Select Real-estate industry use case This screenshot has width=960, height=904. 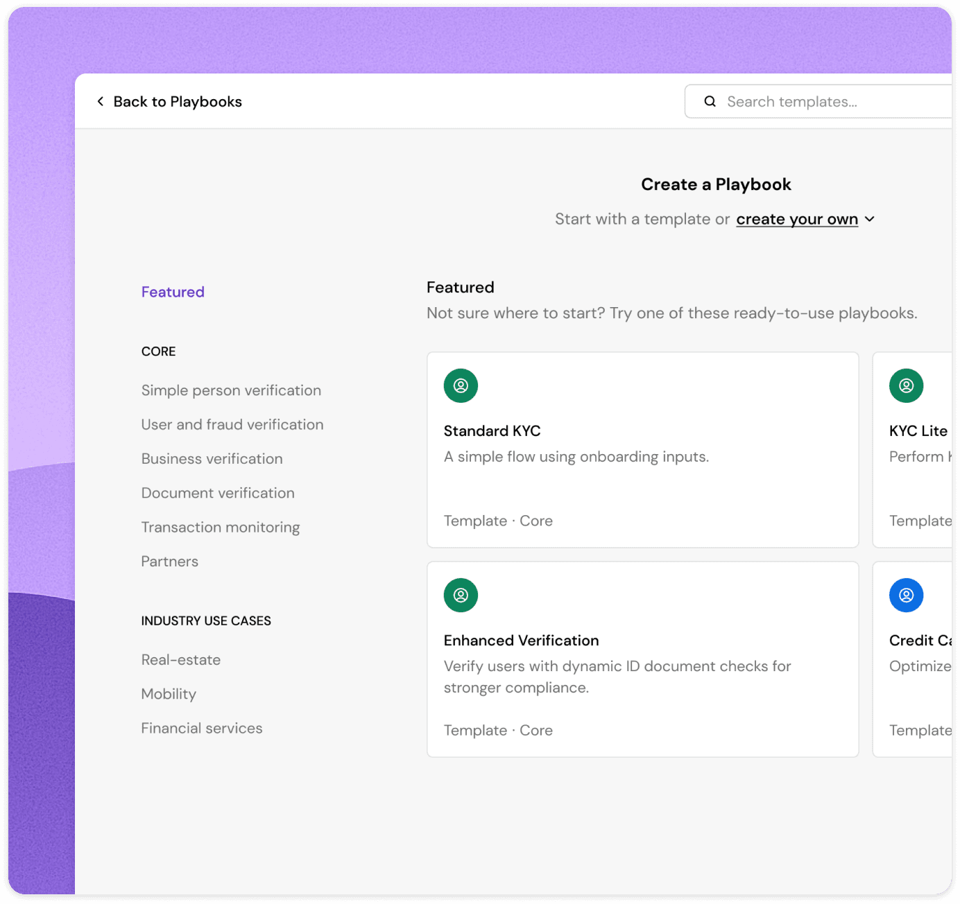click(181, 660)
